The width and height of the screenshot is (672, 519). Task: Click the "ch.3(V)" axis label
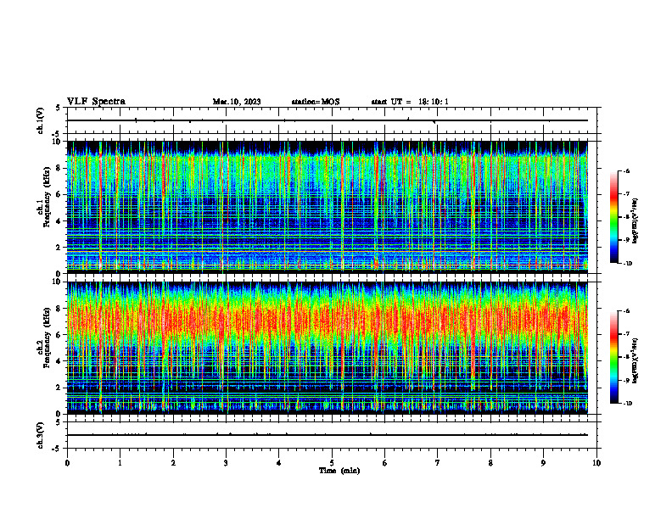[x=41, y=435]
